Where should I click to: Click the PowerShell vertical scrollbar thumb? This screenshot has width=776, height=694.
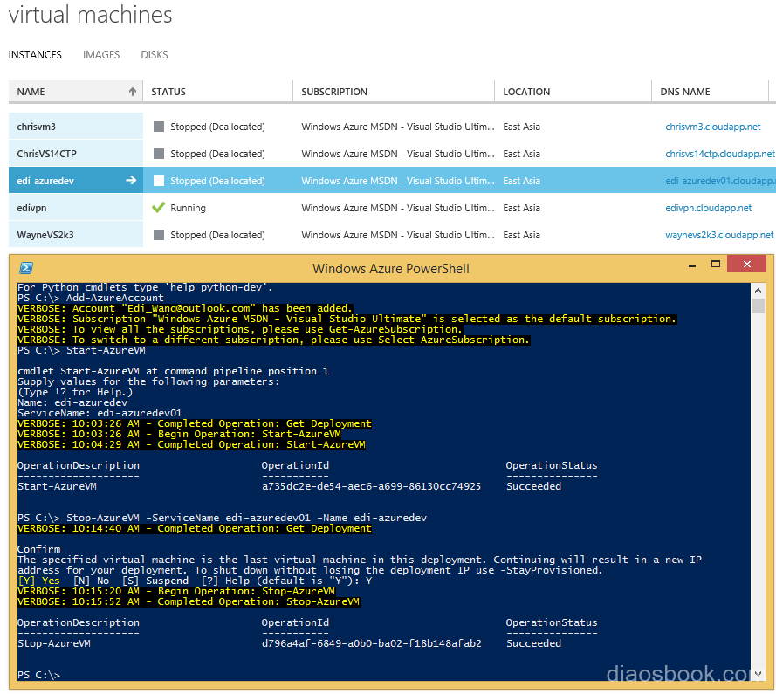(758, 306)
